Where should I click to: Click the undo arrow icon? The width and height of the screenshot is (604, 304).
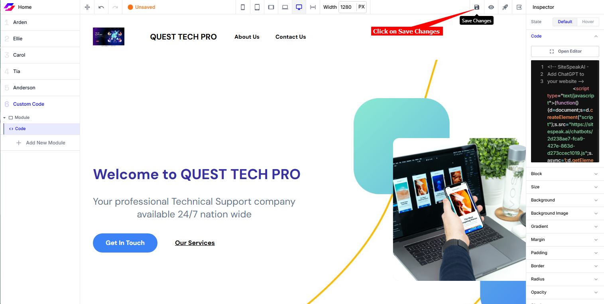pyautogui.click(x=101, y=7)
